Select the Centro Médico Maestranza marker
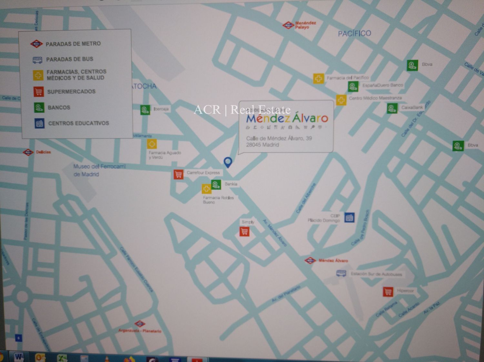The image size is (484, 362). point(341,100)
